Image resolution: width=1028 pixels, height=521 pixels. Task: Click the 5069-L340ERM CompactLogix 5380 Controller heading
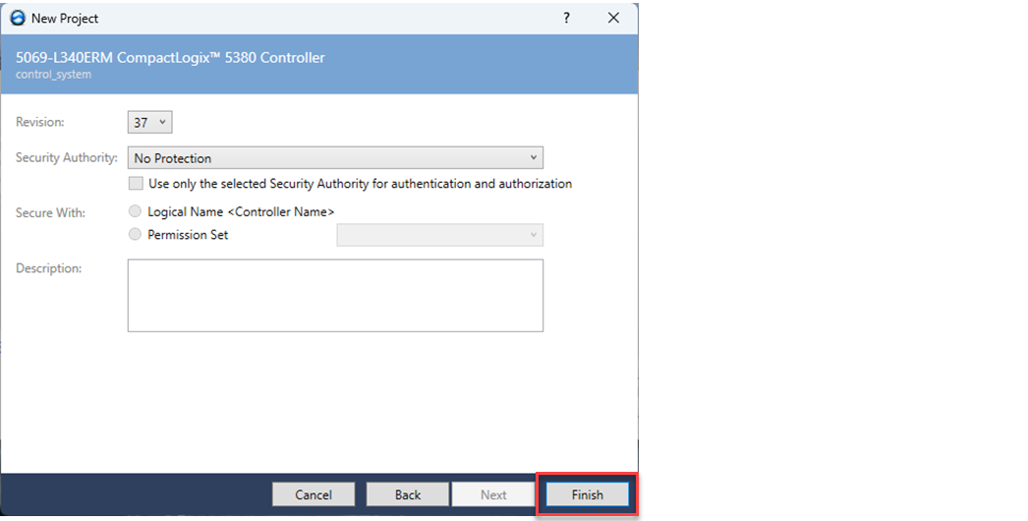(x=170, y=58)
